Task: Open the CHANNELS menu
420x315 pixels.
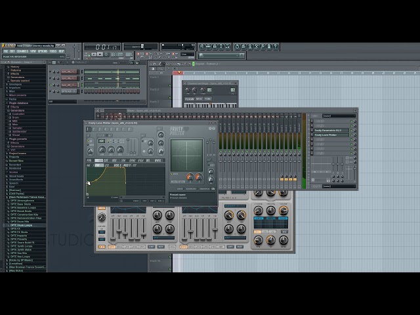Action: point(22,51)
